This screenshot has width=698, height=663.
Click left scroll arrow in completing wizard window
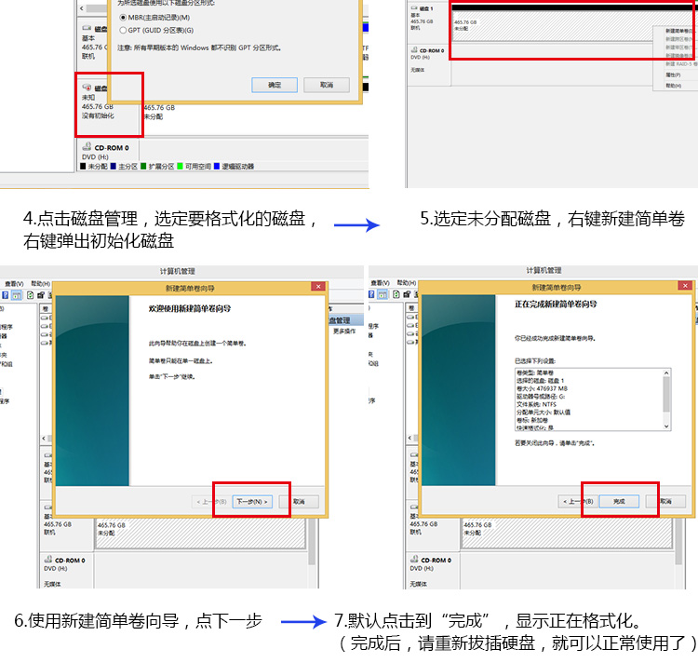(410, 439)
